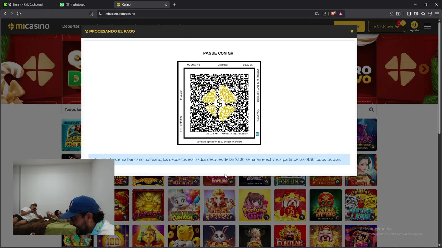Reload the casino page

click(19, 14)
